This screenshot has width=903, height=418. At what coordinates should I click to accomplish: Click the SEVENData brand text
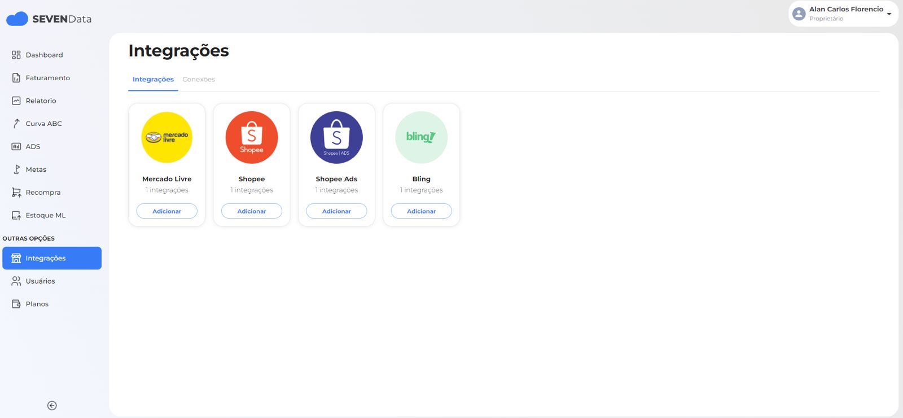(x=62, y=19)
